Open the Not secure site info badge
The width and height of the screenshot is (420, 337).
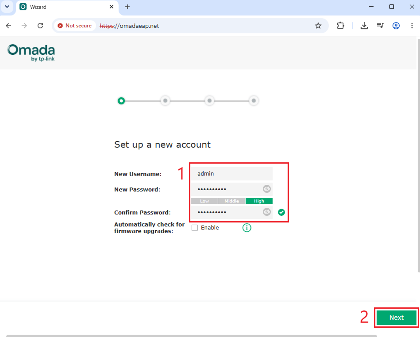74,26
